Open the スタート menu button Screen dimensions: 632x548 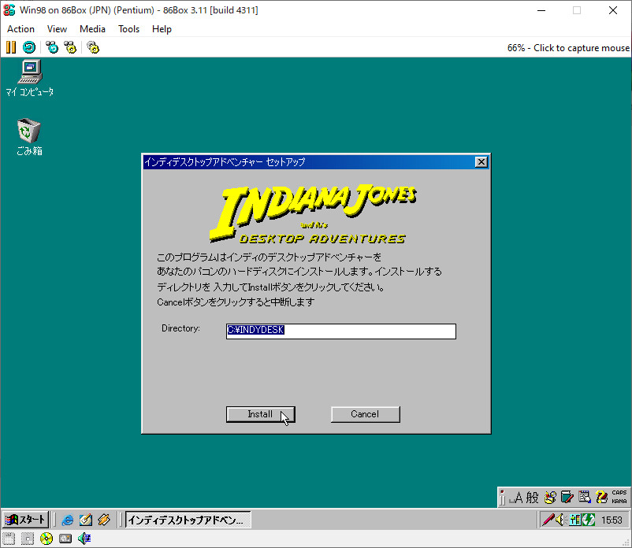[25, 520]
